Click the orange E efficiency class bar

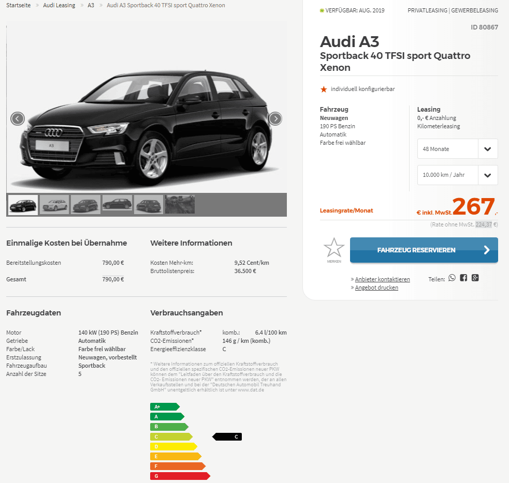click(x=176, y=457)
